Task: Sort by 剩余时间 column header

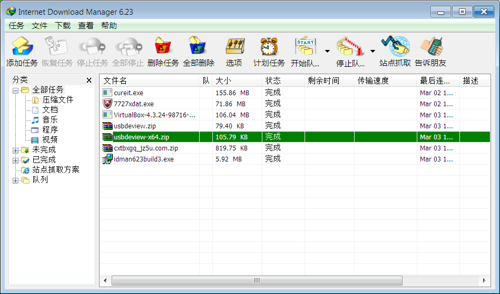Action: coord(329,81)
